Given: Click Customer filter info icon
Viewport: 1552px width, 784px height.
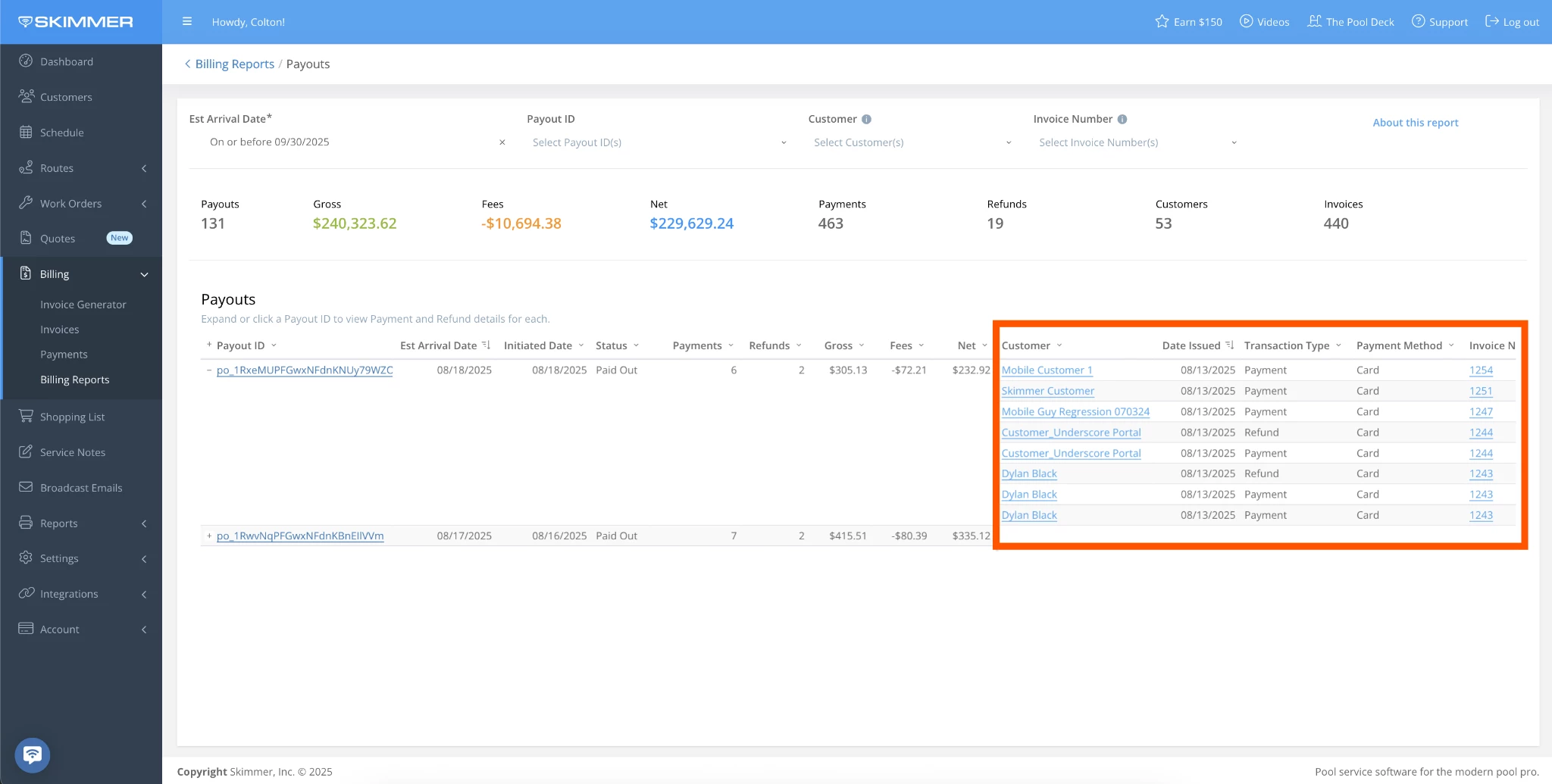Looking at the screenshot, I should (867, 119).
